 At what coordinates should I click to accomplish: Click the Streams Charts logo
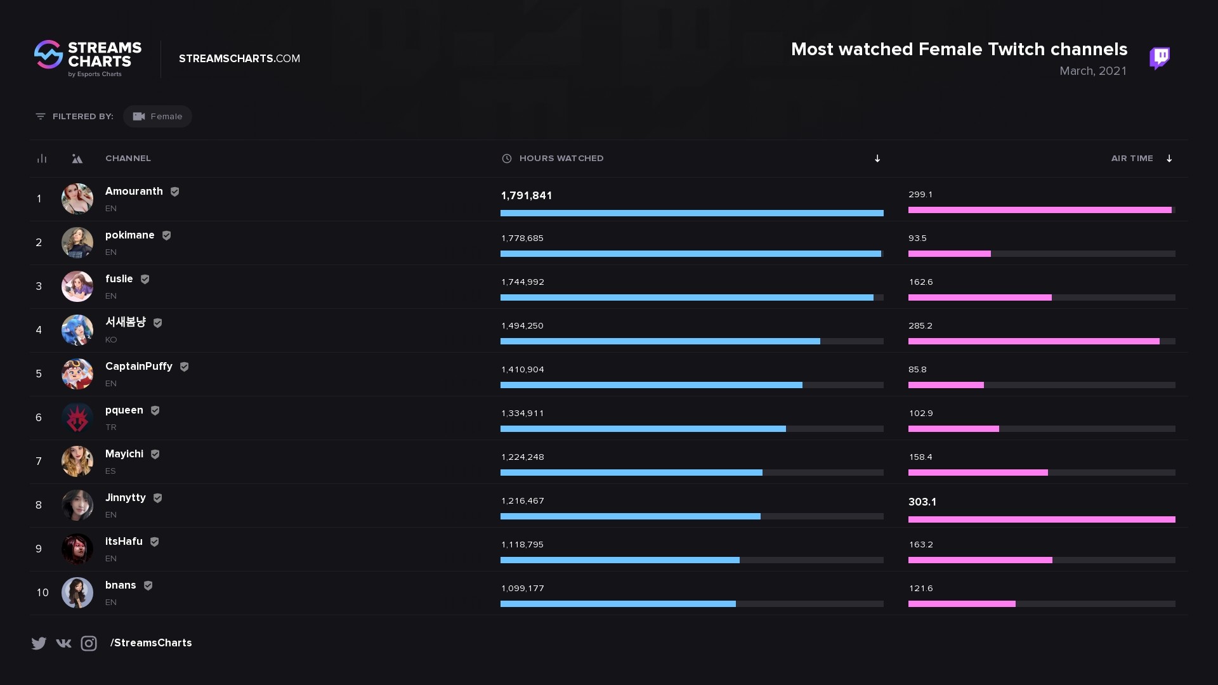(88, 58)
